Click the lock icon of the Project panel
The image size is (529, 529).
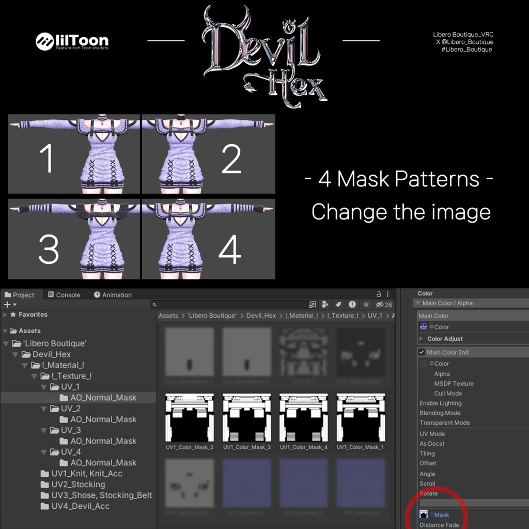tap(379, 294)
